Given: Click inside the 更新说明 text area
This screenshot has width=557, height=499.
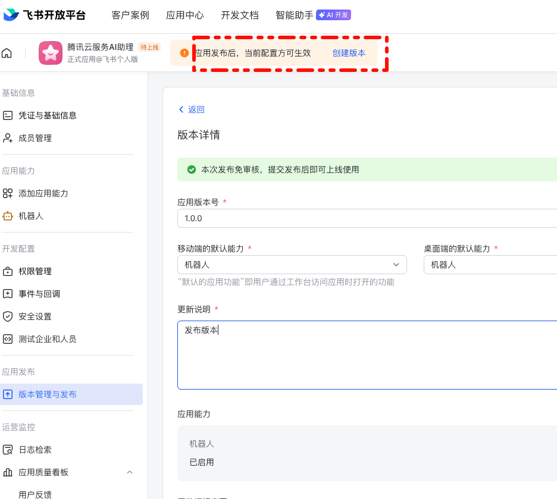Looking at the screenshot, I should [367, 355].
